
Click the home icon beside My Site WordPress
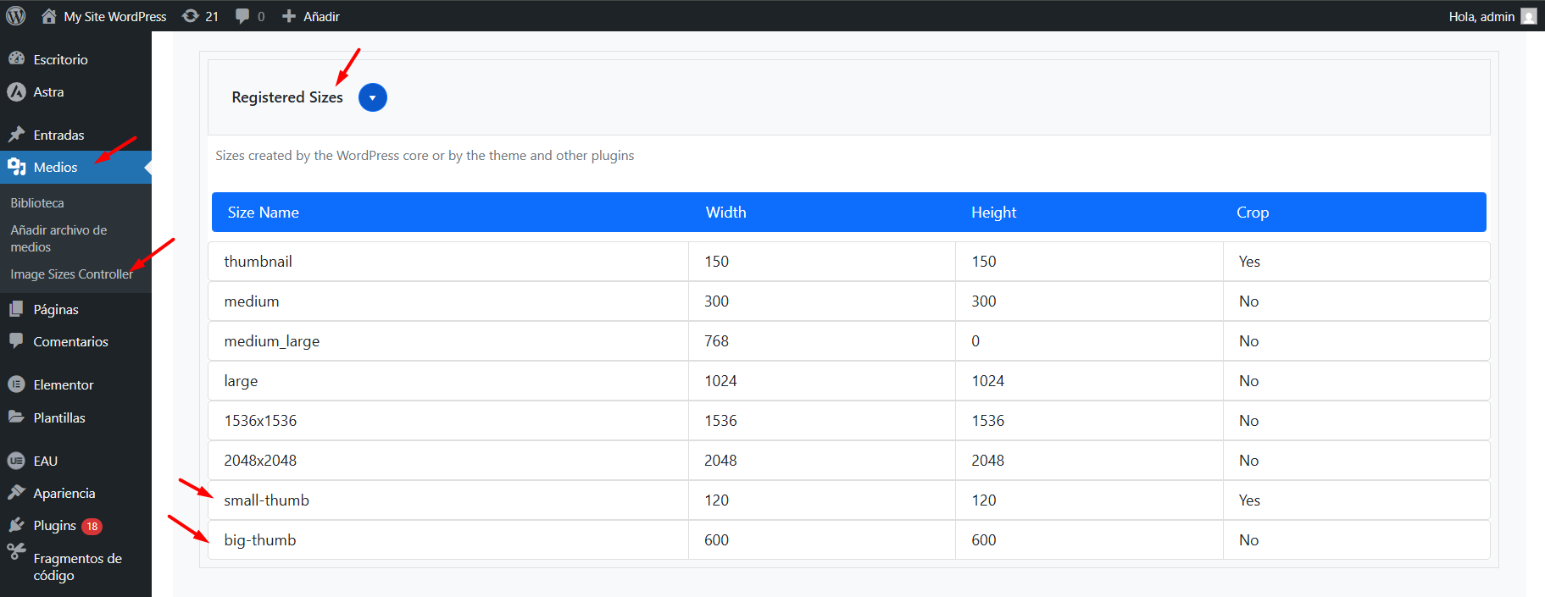[49, 16]
